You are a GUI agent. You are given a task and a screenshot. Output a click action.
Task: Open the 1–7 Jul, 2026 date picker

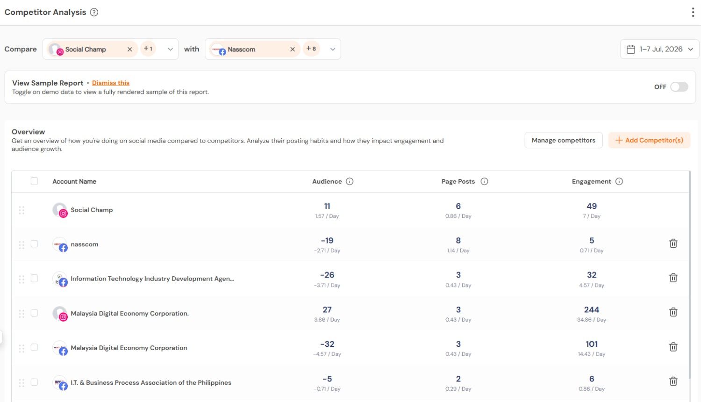tap(659, 49)
